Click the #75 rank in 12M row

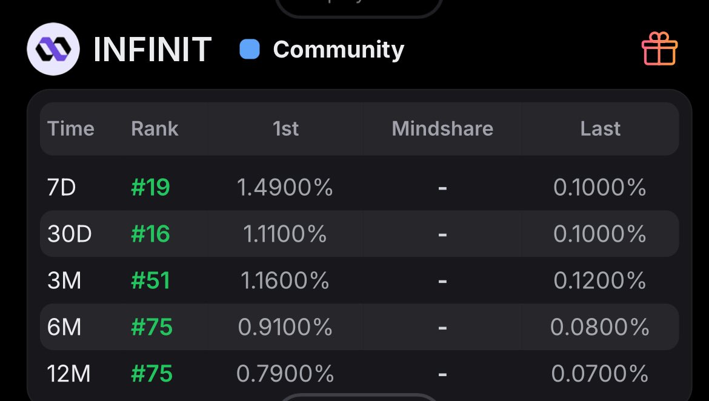tap(152, 373)
